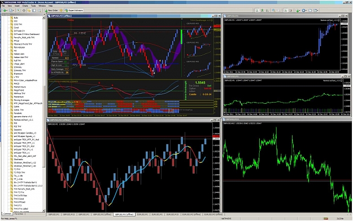This screenshot has height=221, width=353.
Task: Click Navigator scrollbar up arrow
Action: click(44, 17)
